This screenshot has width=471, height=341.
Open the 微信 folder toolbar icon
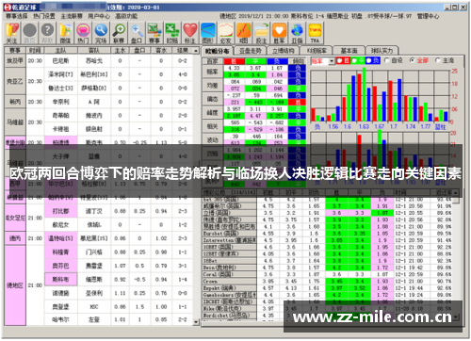pos(65,33)
